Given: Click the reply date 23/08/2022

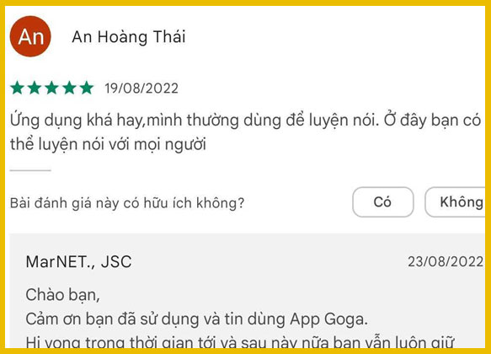Looking at the screenshot, I should (446, 261).
